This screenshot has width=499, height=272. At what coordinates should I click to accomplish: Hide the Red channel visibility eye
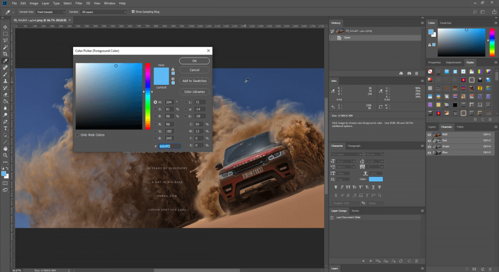pos(429,141)
